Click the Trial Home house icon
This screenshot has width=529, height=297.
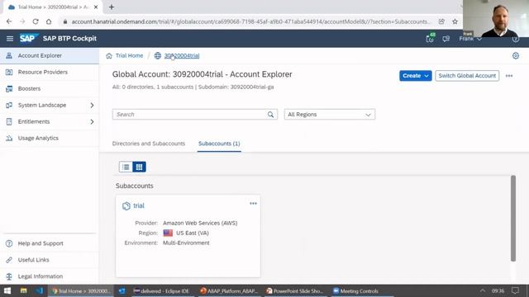point(109,56)
